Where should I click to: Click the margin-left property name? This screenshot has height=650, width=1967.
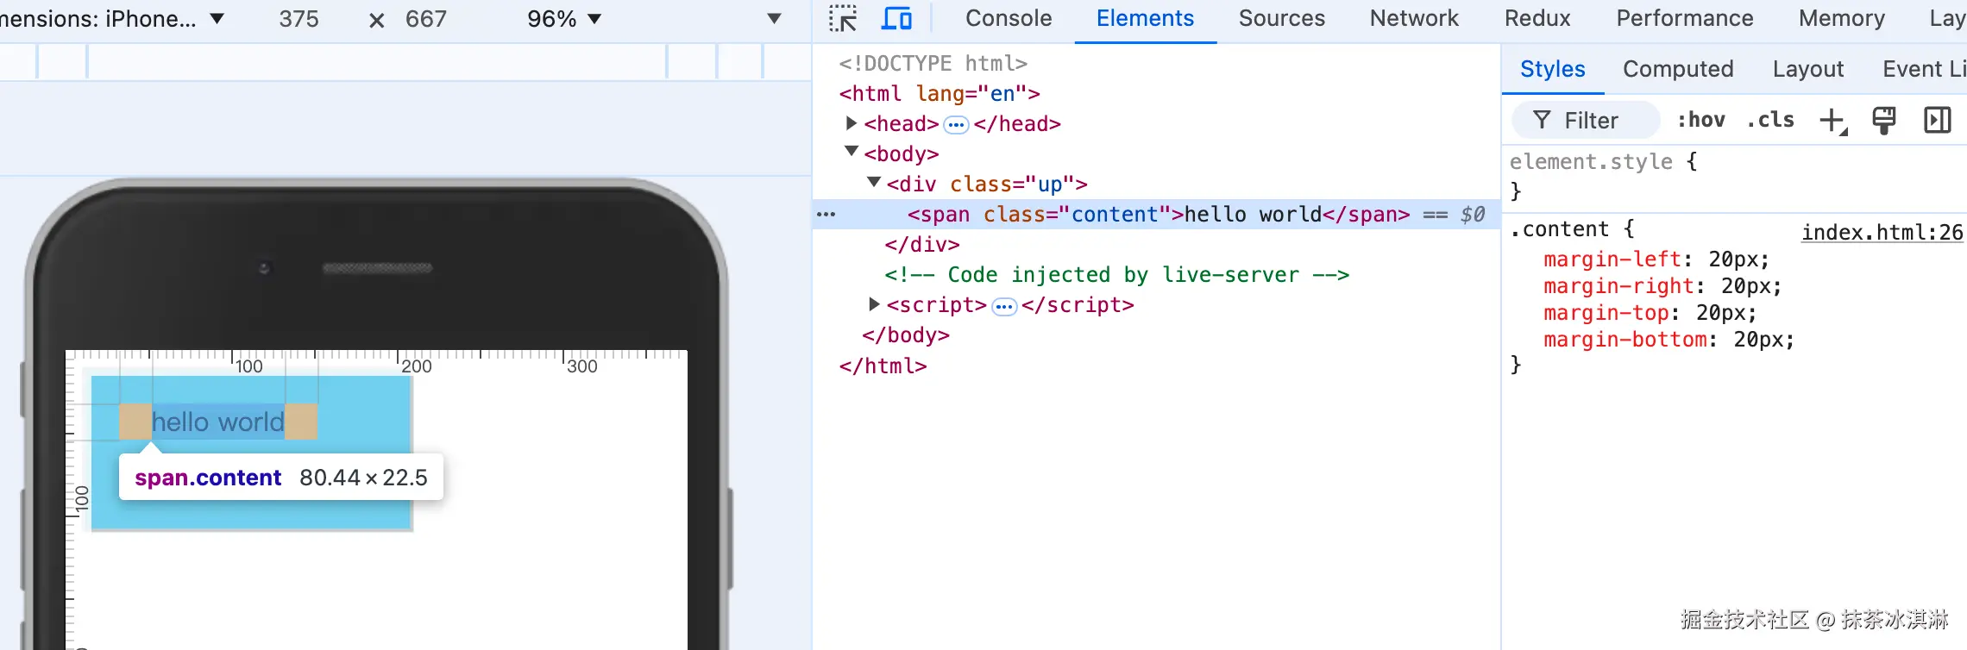click(x=1612, y=259)
